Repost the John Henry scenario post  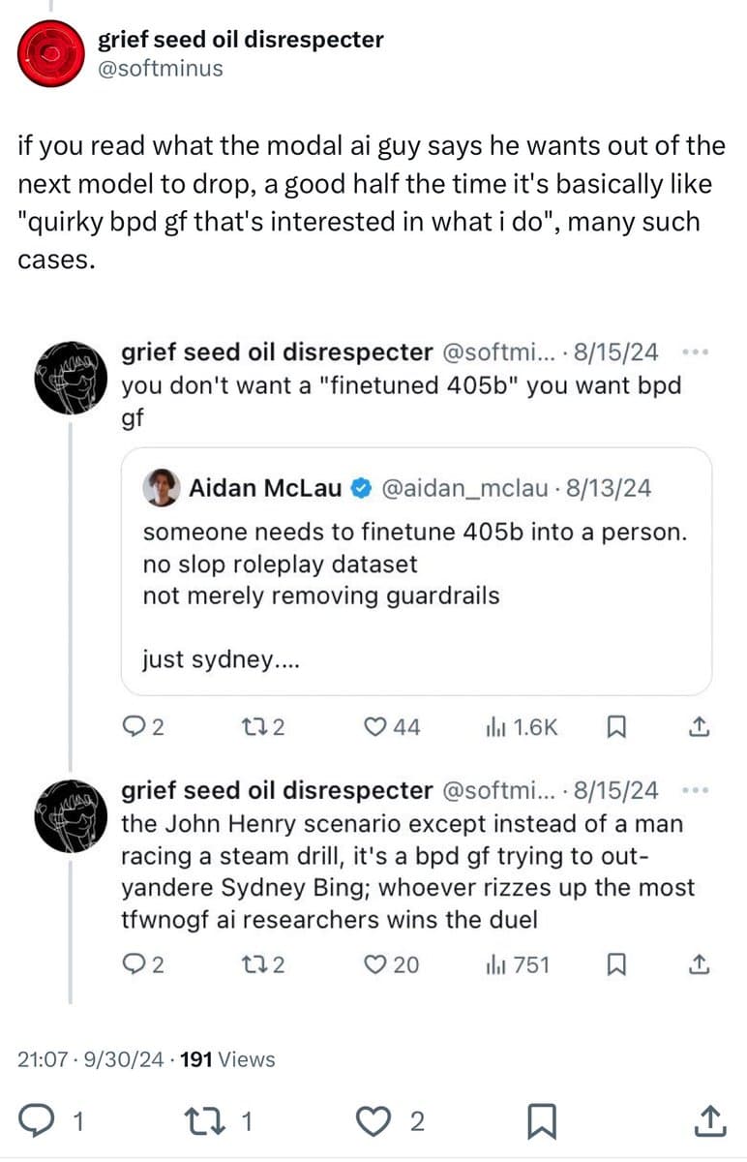[x=254, y=964]
